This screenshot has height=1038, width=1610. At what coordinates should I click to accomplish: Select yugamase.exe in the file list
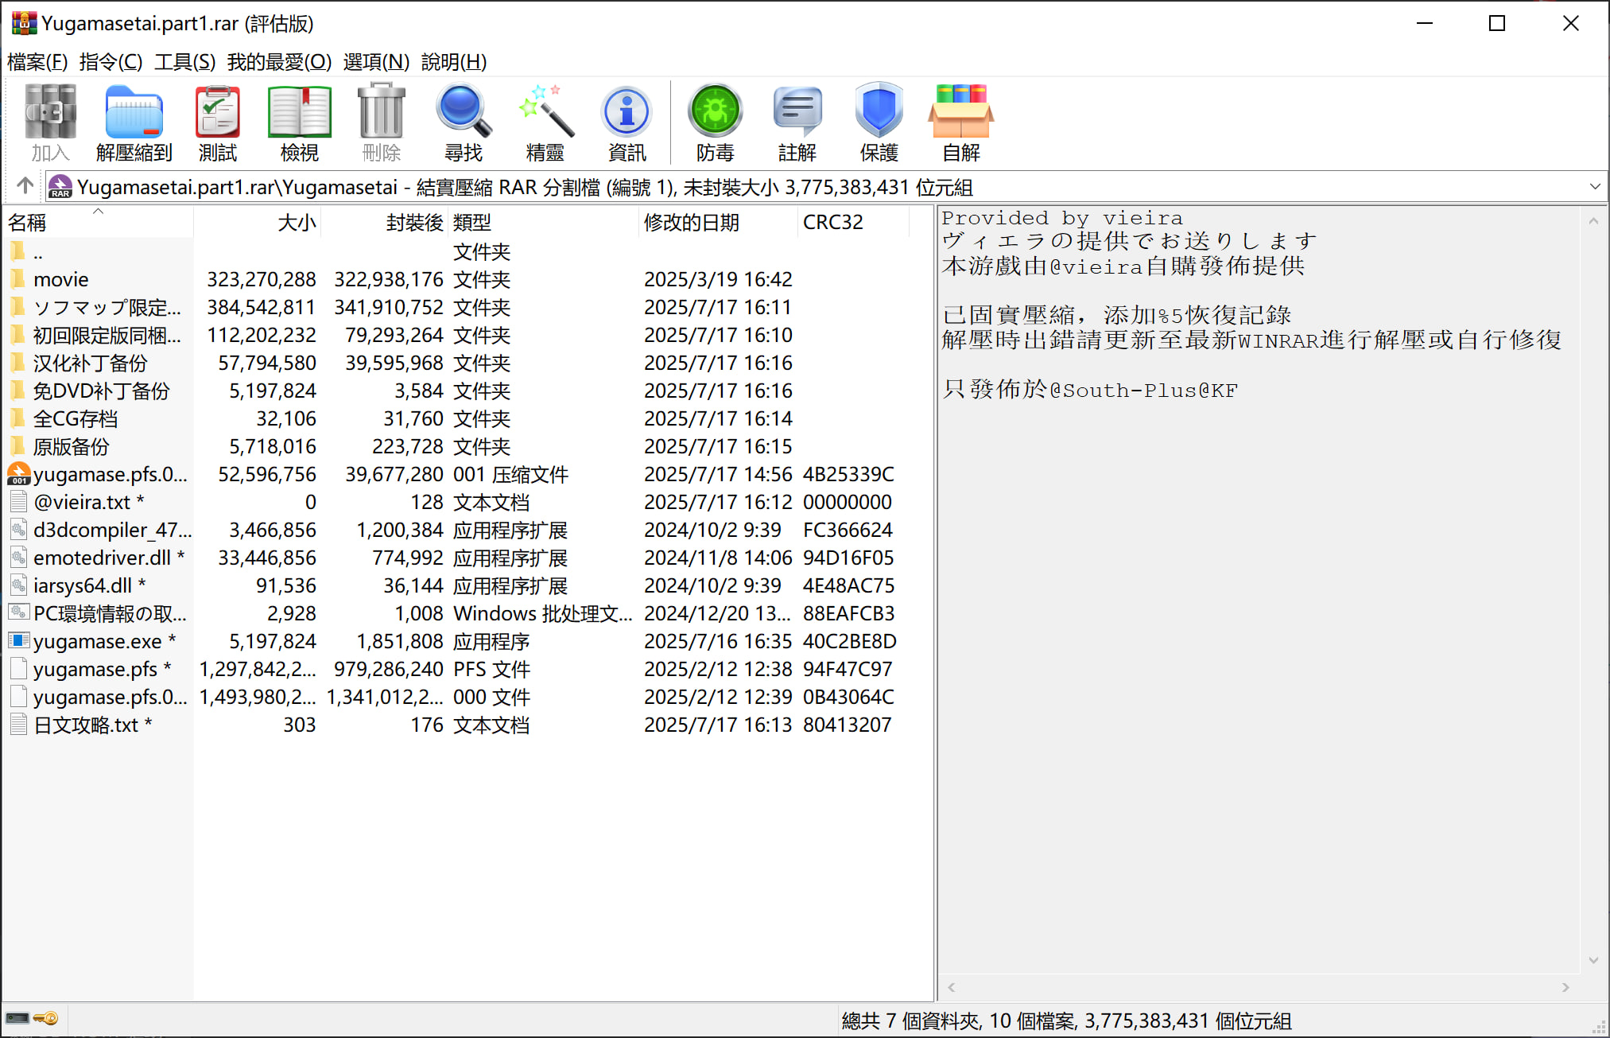[x=97, y=642]
